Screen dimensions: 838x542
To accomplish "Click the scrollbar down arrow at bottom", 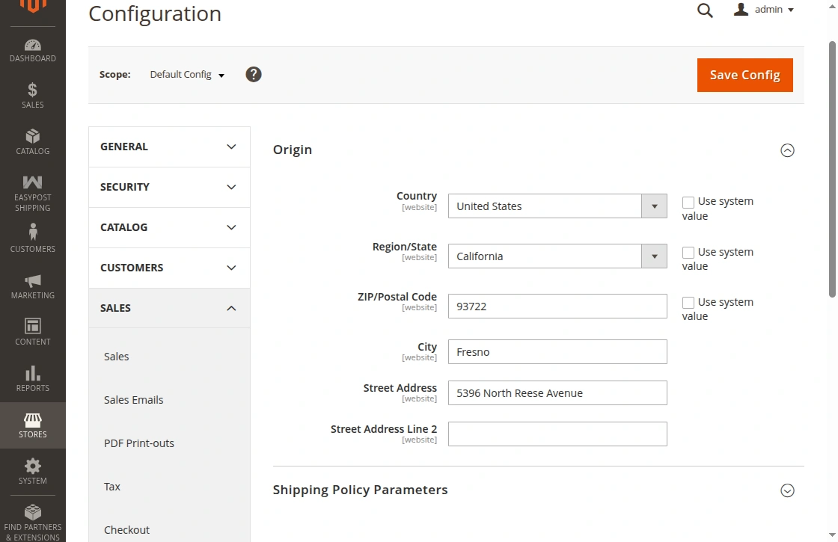I will (832, 535).
